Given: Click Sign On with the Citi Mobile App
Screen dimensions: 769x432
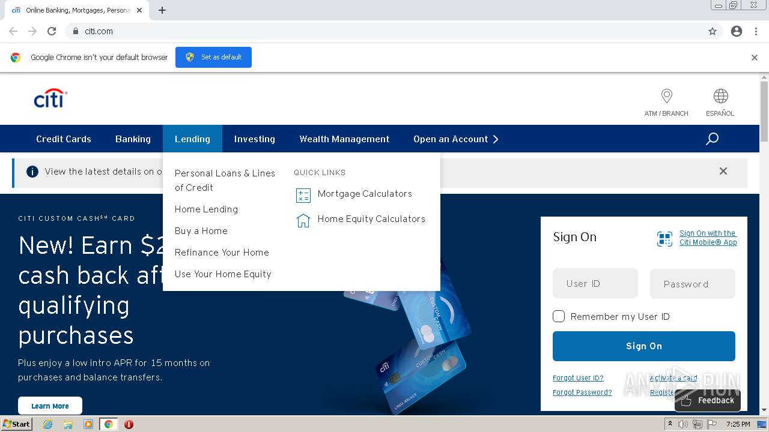Looking at the screenshot, I should tap(708, 238).
